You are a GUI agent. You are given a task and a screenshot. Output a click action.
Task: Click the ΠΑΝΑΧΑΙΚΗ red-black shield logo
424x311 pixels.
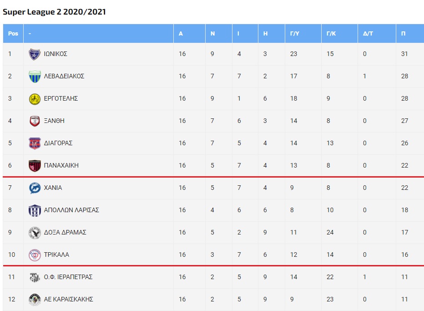coord(35,166)
